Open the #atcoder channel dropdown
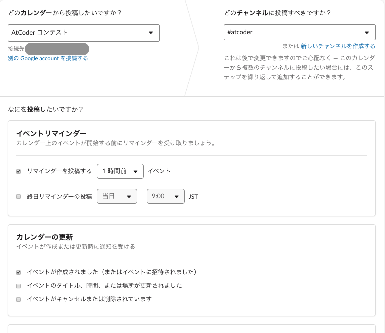 (x=299, y=32)
